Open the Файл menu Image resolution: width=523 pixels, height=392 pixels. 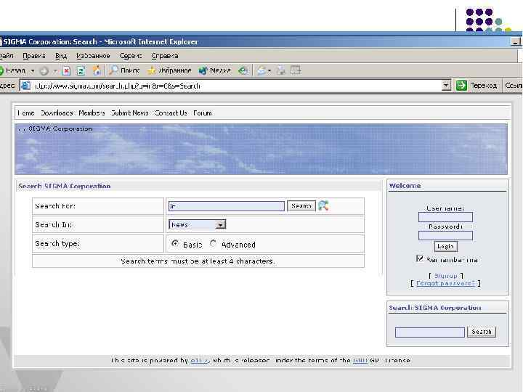pos(7,56)
